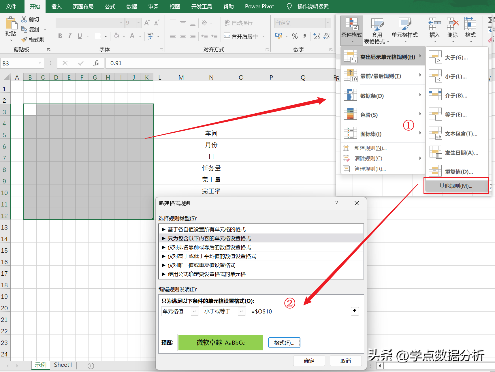Click the 操作说明搜索 search box
This screenshot has width=495, height=372.
(313, 6)
